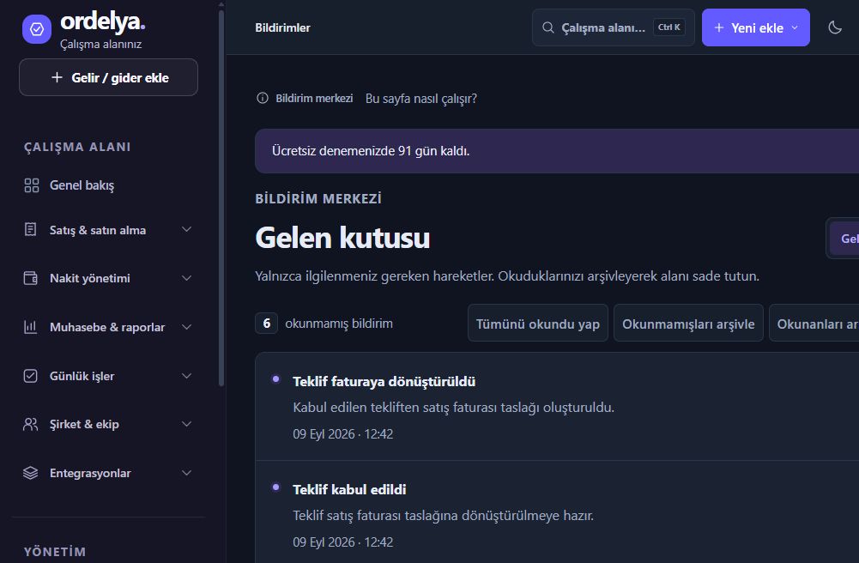Expand the Şirket & ekip chevron
This screenshot has height=563, width=859.
tap(187, 425)
